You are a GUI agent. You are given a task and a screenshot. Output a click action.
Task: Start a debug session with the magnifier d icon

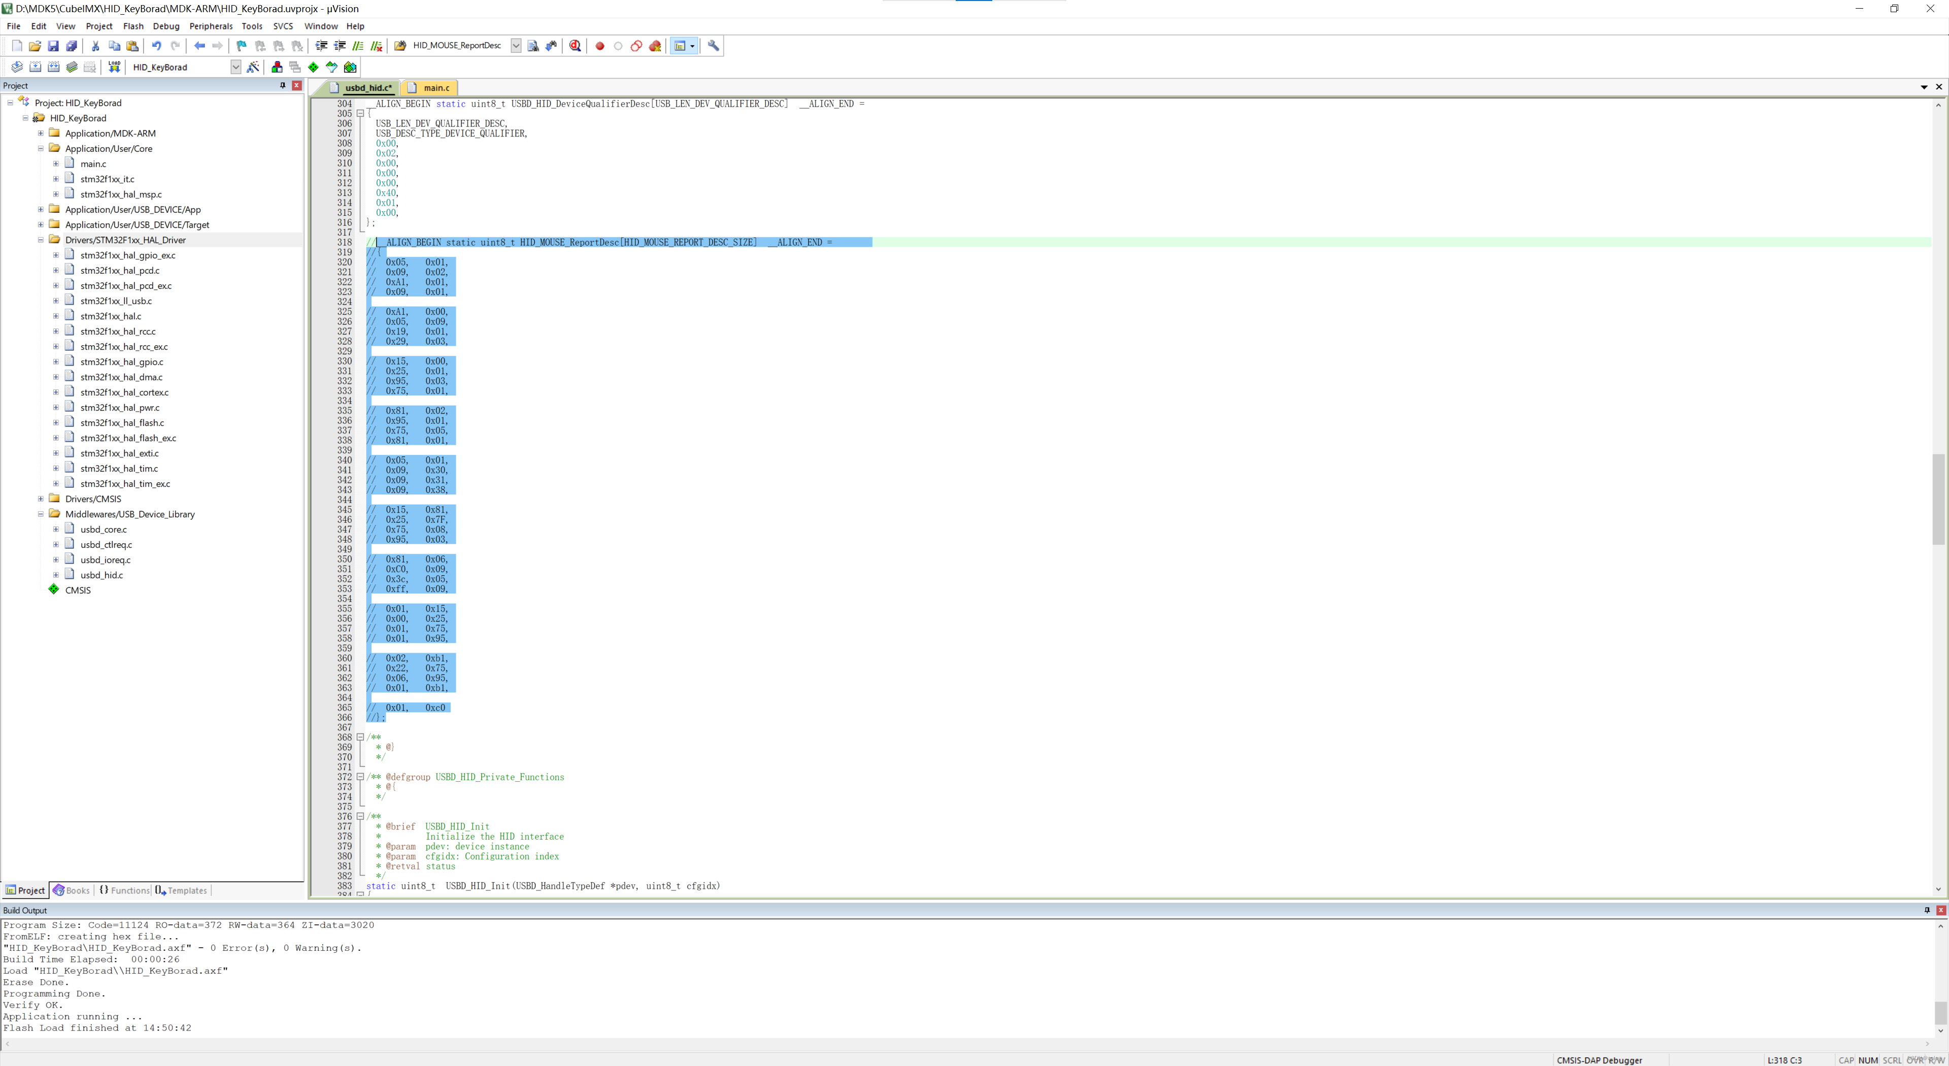(x=575, y=46)
